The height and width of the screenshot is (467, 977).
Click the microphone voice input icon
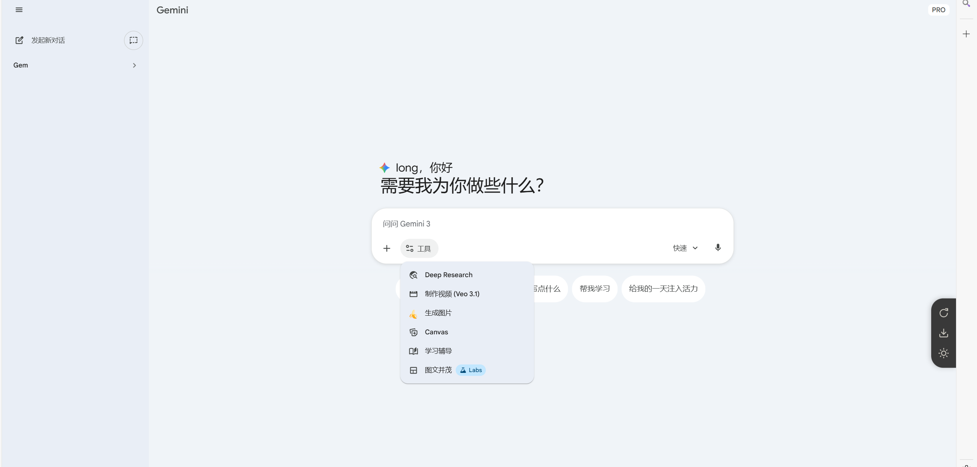717,248
